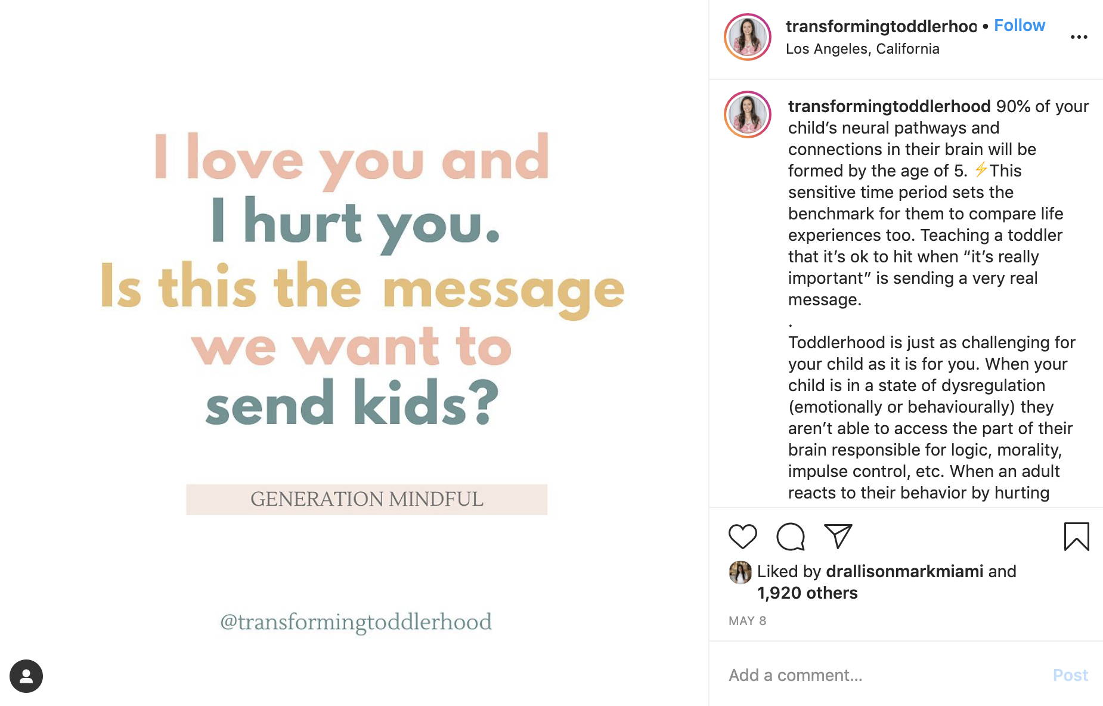The height and width of the screenshot is (706, 1103).
Task: Open the transformingtoddlerhood username in the header
Action: 881,26
